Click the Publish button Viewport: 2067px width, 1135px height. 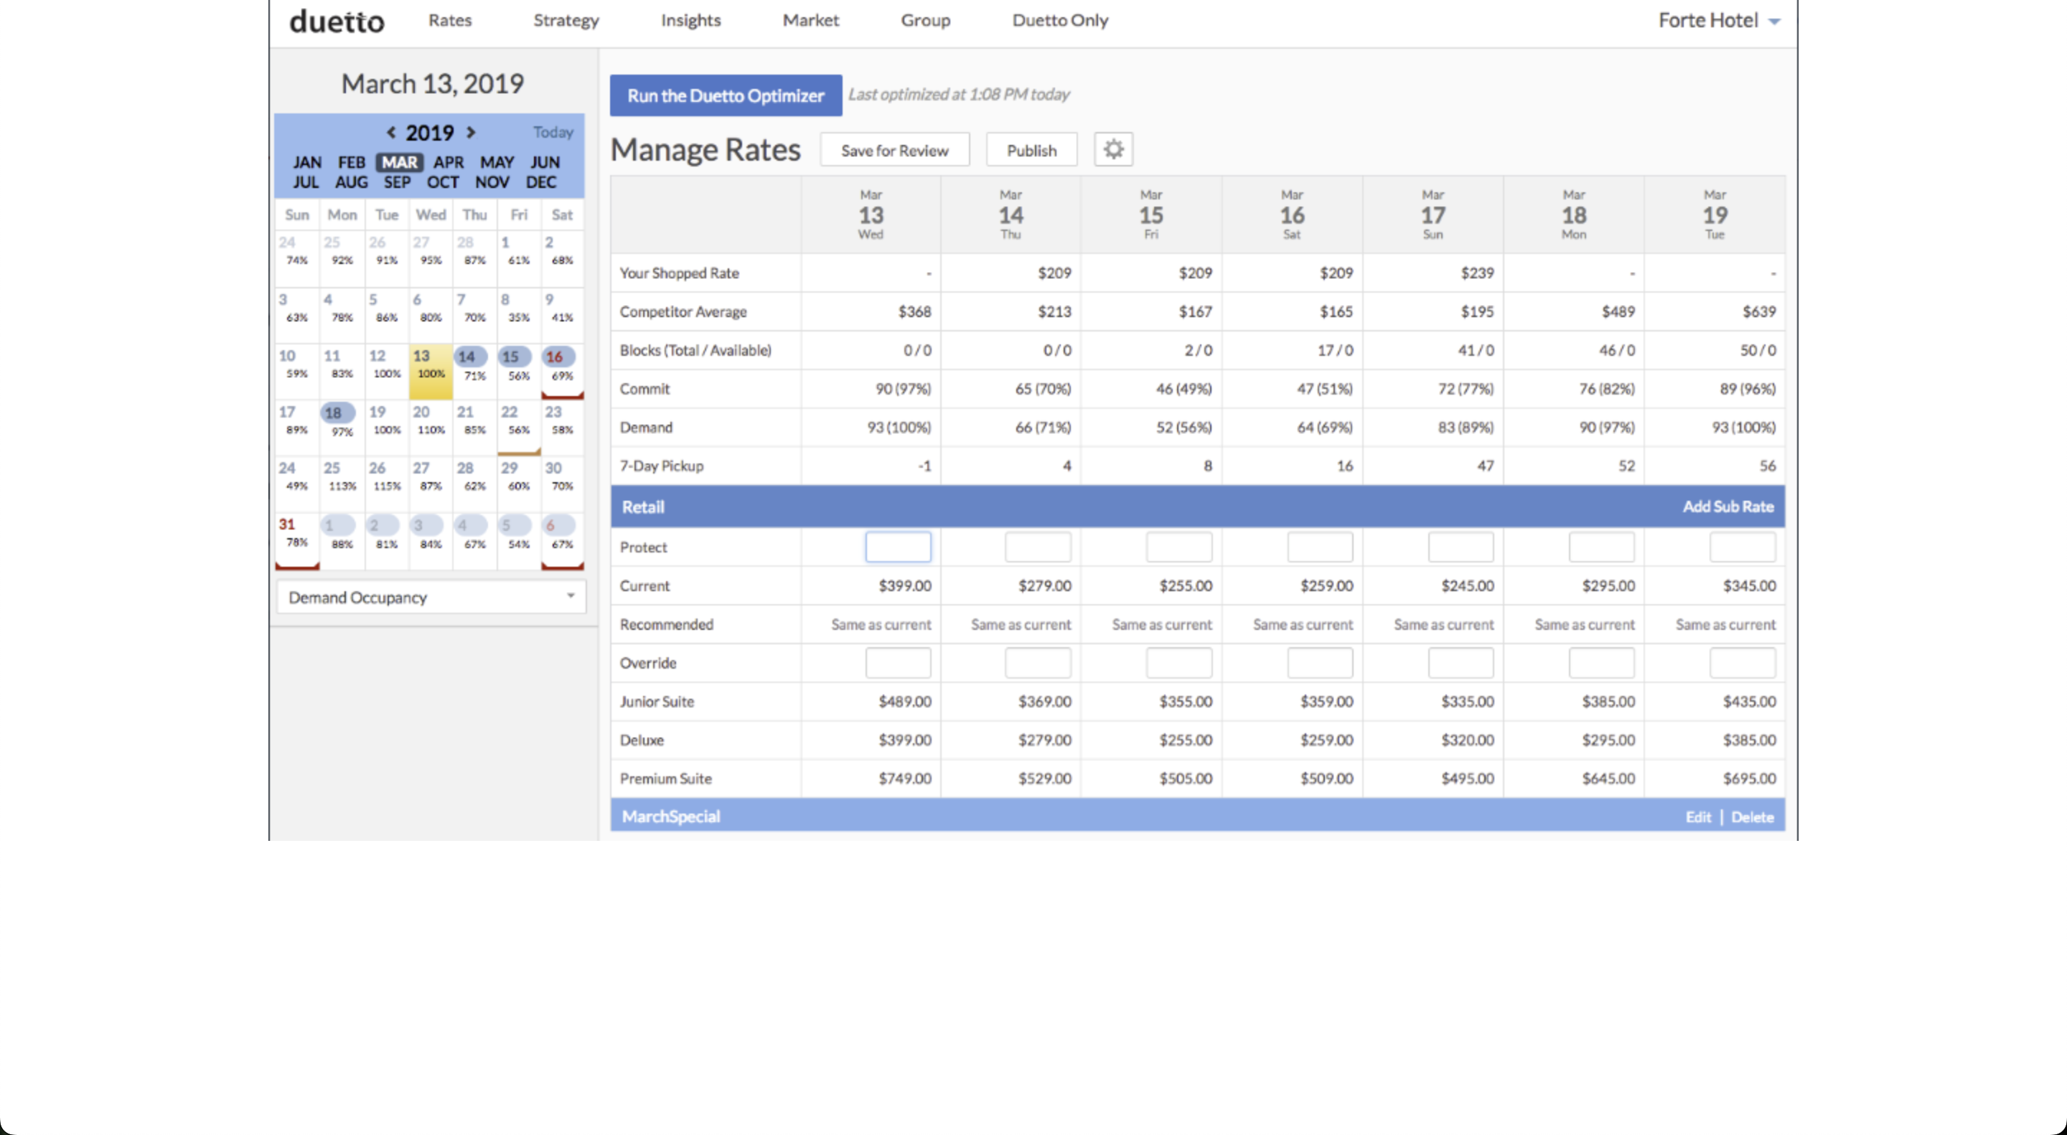[x=1031, y=150]
